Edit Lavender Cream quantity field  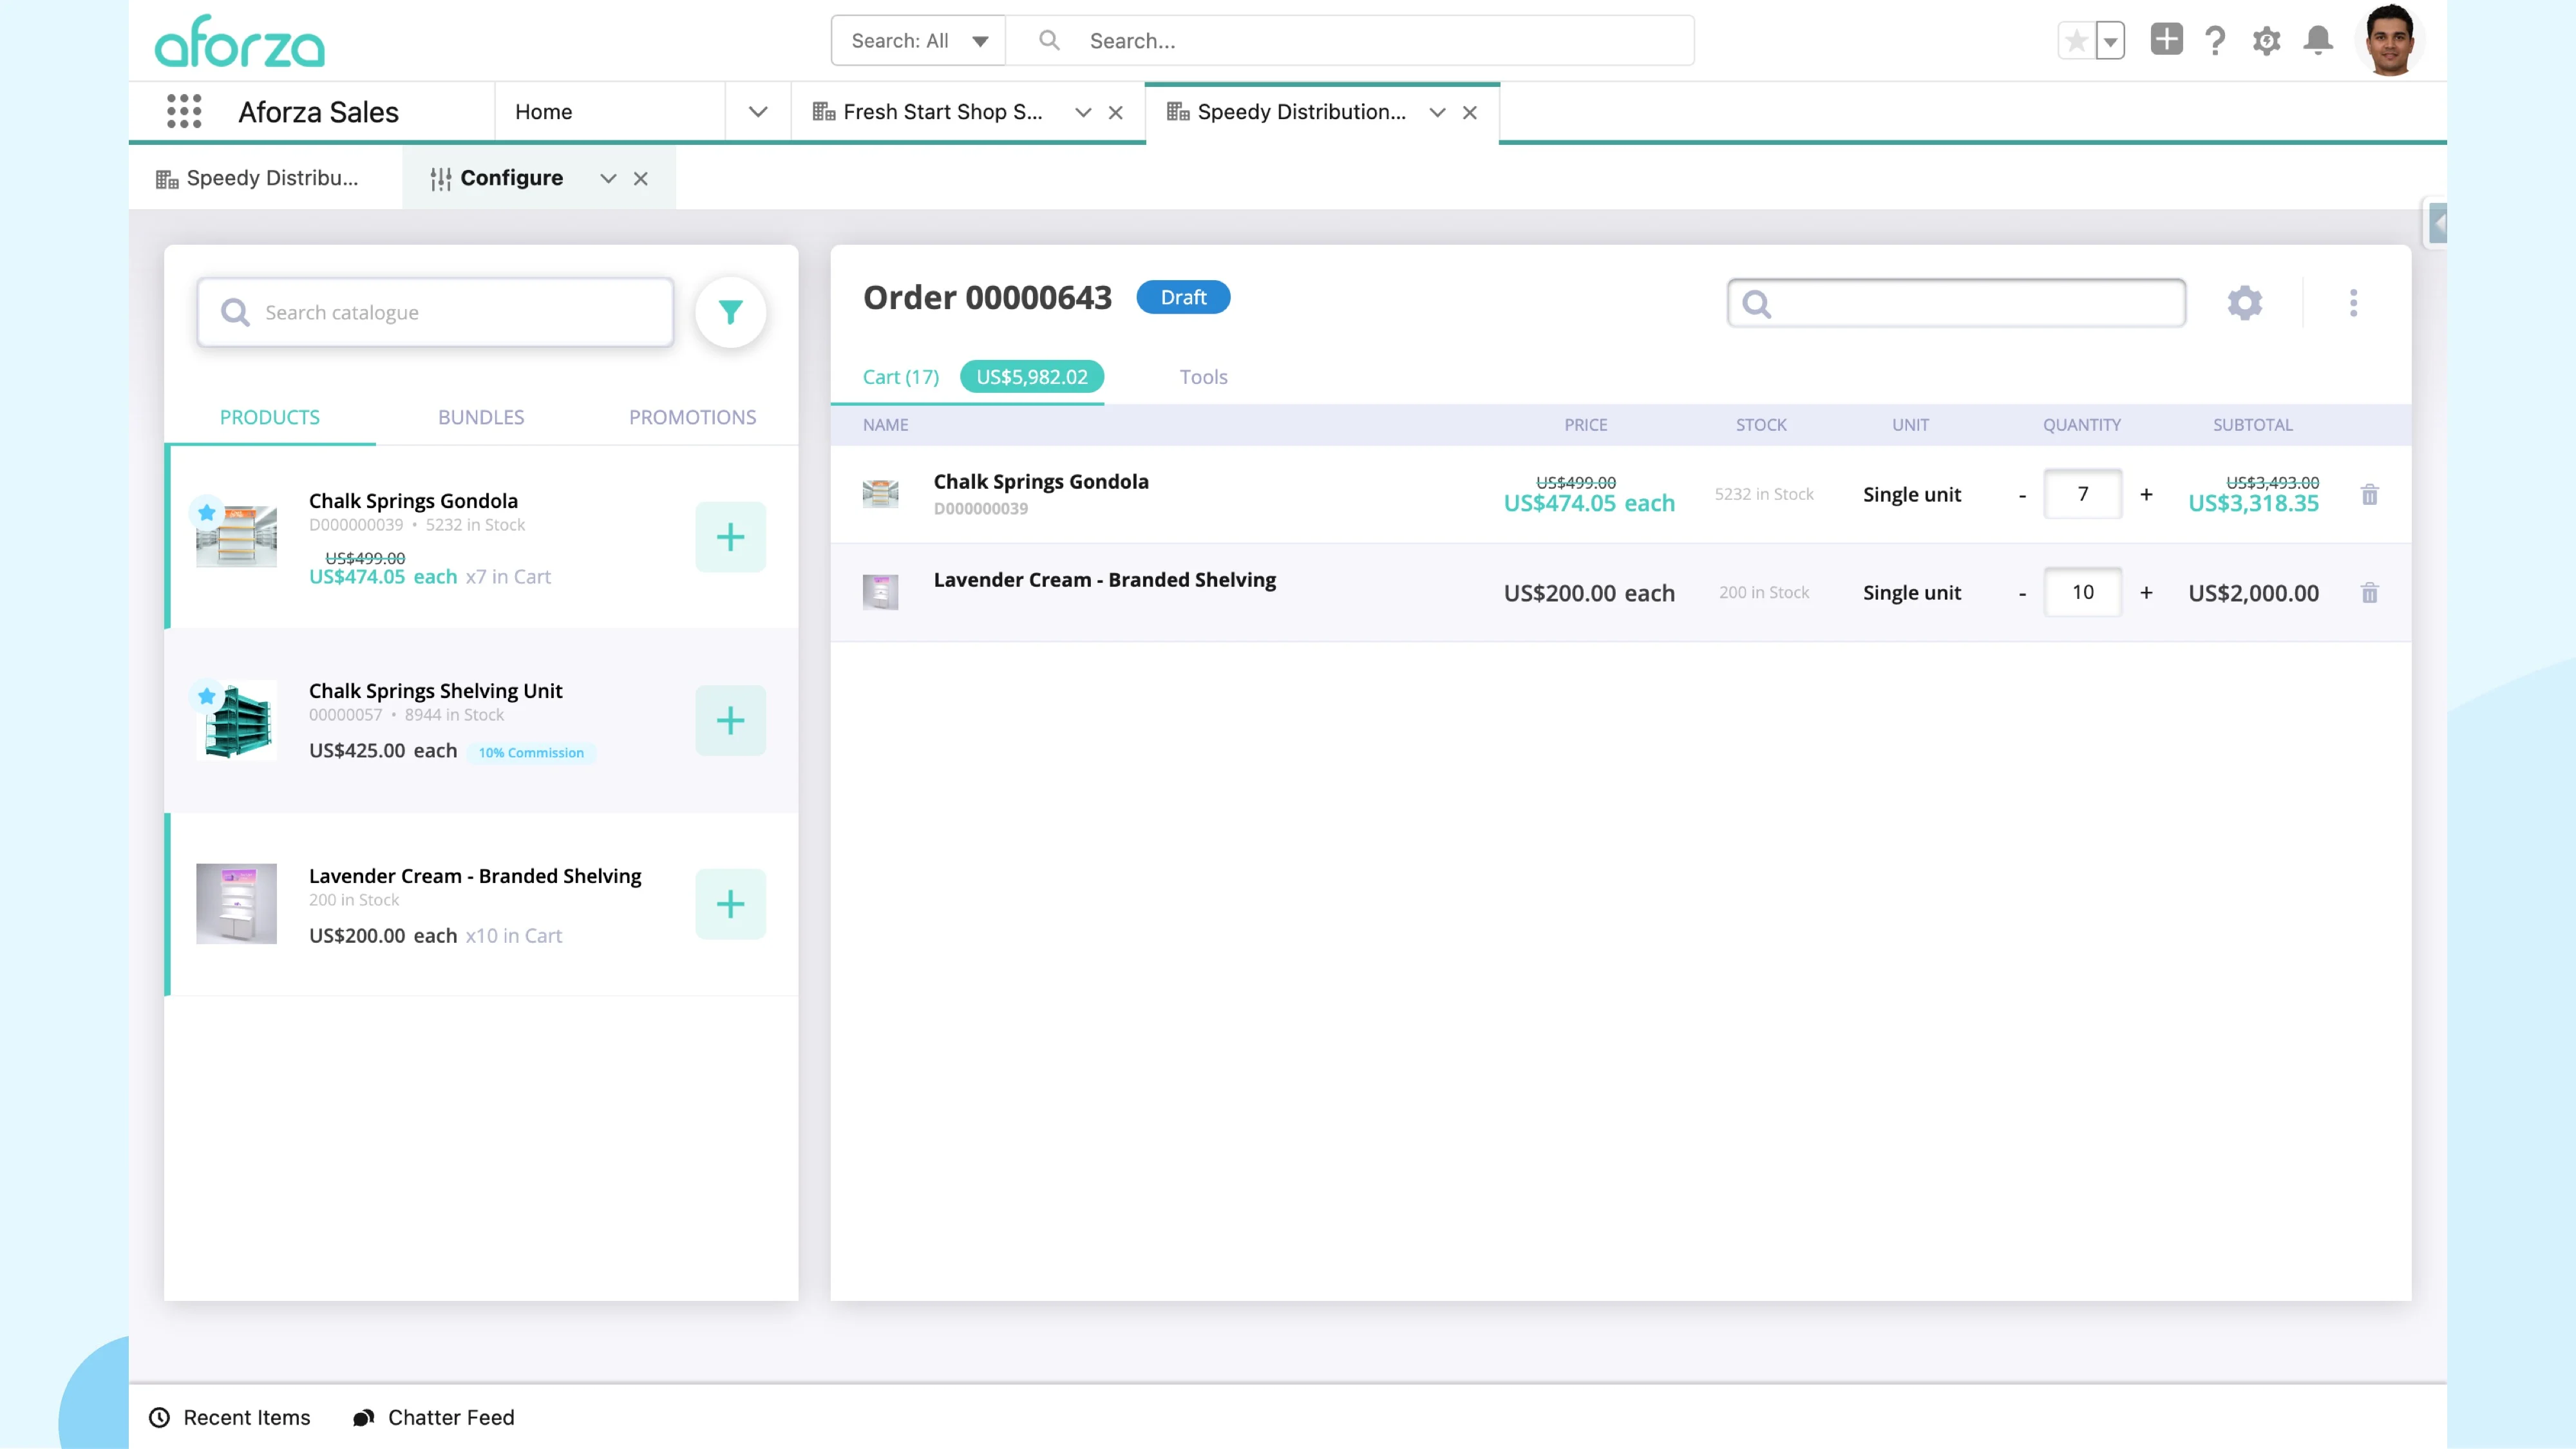tap(2083, 592)
